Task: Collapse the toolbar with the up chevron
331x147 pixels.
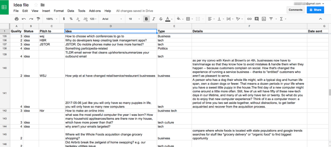Action: pyautogui.click(x=320, y=19)
